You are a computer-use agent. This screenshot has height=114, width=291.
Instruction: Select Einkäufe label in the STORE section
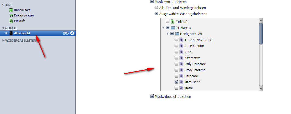tap(20, 21)
